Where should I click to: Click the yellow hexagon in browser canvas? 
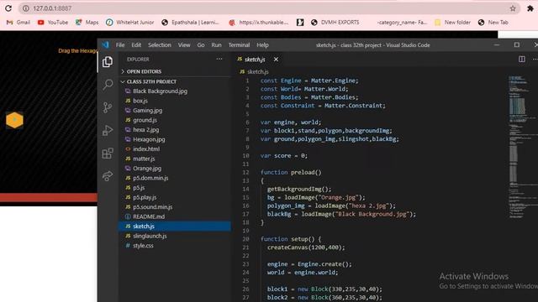point(14,120)
